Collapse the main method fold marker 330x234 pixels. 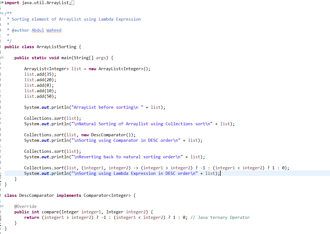pos(2,58)
